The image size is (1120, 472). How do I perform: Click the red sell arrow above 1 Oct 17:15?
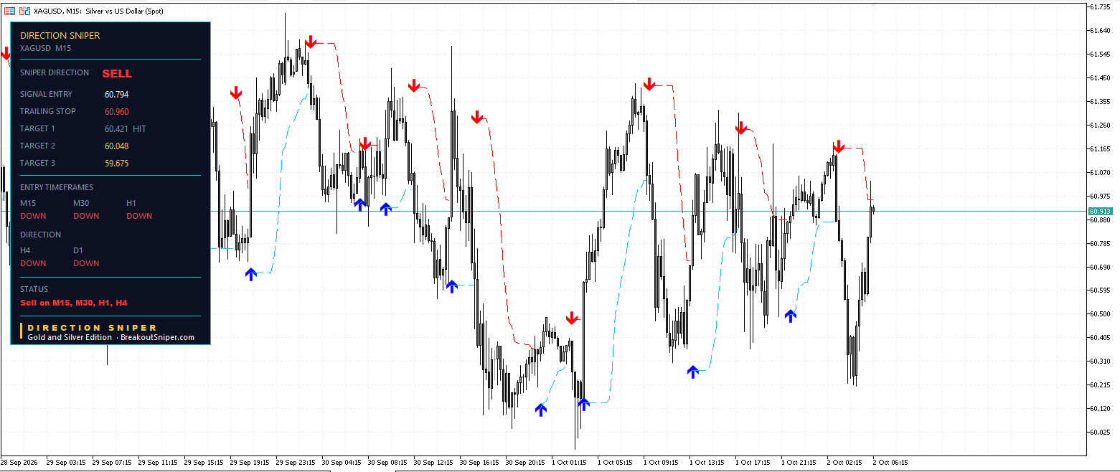[741, 128]
